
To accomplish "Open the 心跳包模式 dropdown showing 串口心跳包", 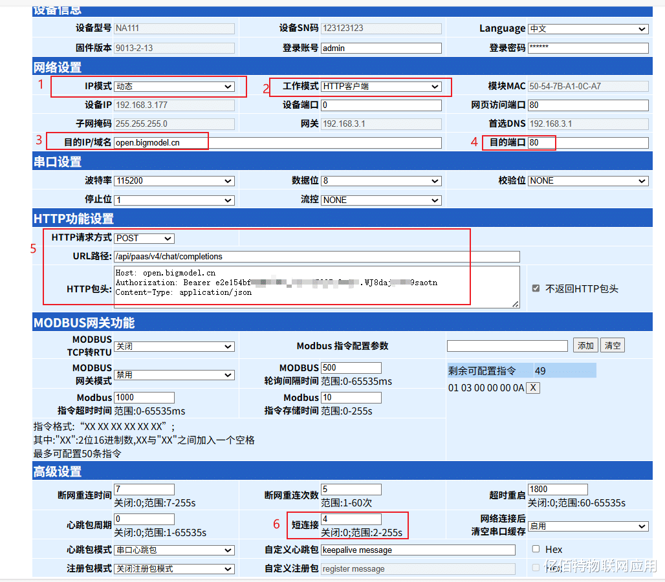I will (x=174, y=549).
